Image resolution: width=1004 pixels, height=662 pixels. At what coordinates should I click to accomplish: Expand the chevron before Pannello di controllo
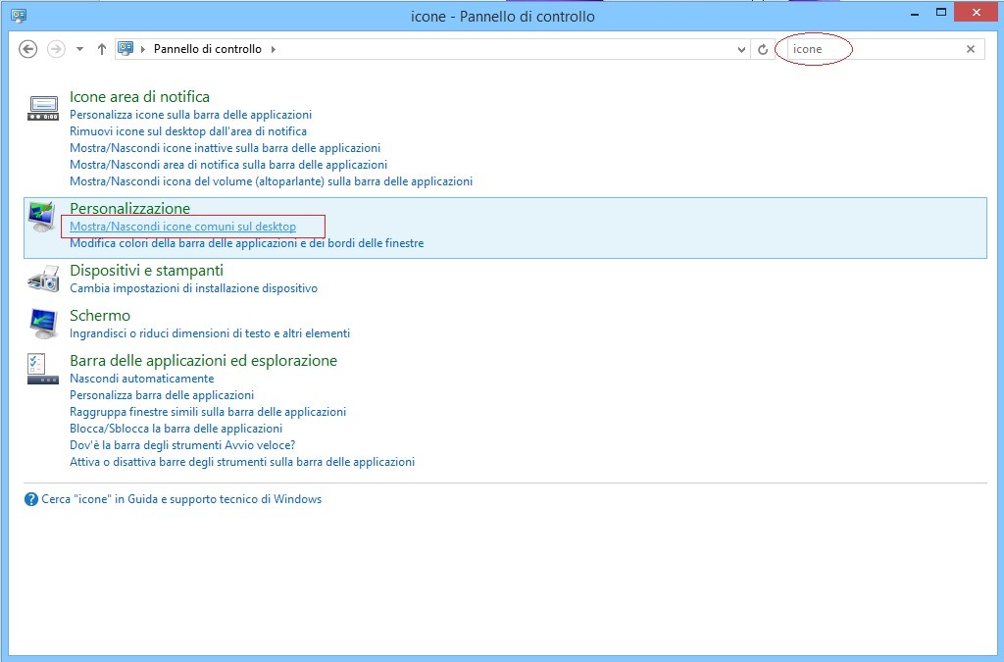point(143,49)
